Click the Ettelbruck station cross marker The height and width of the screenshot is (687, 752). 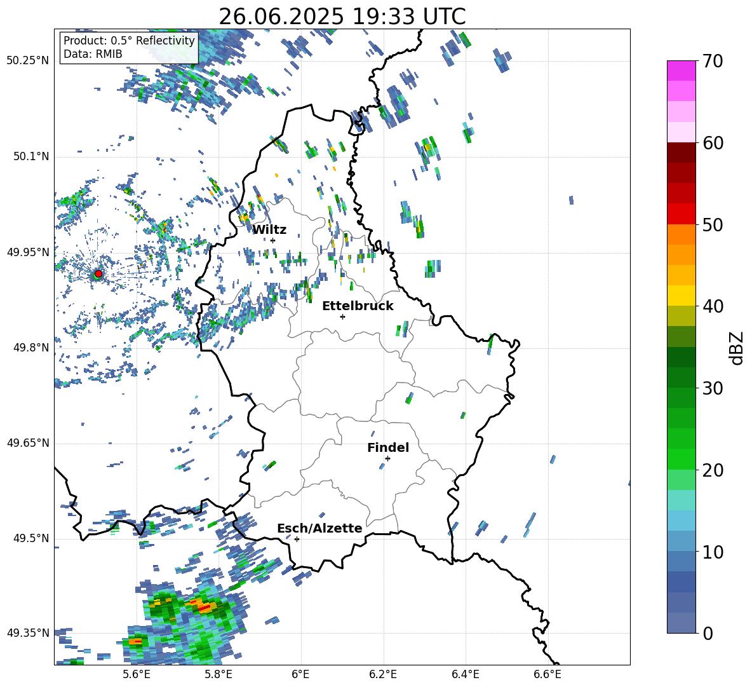(342, 316)
